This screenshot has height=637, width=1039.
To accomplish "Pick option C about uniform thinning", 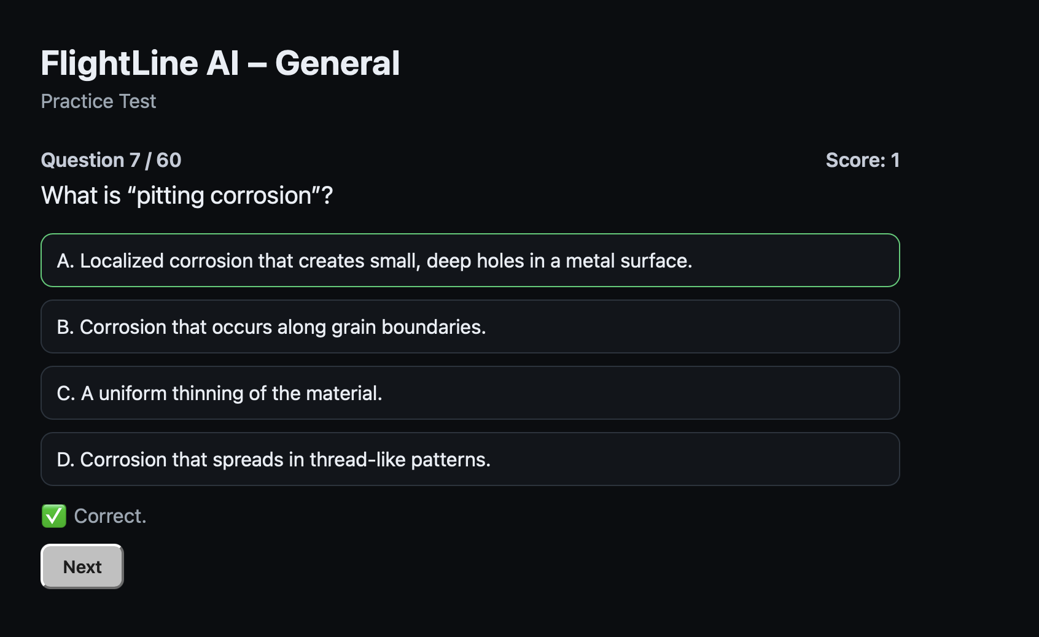I will pyautogui.click(x=470, y=393).
